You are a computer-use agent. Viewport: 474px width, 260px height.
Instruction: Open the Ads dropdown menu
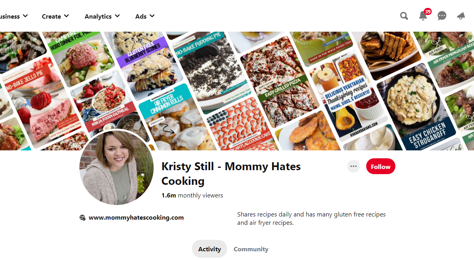pyautogui.click(x=145, y=16)
